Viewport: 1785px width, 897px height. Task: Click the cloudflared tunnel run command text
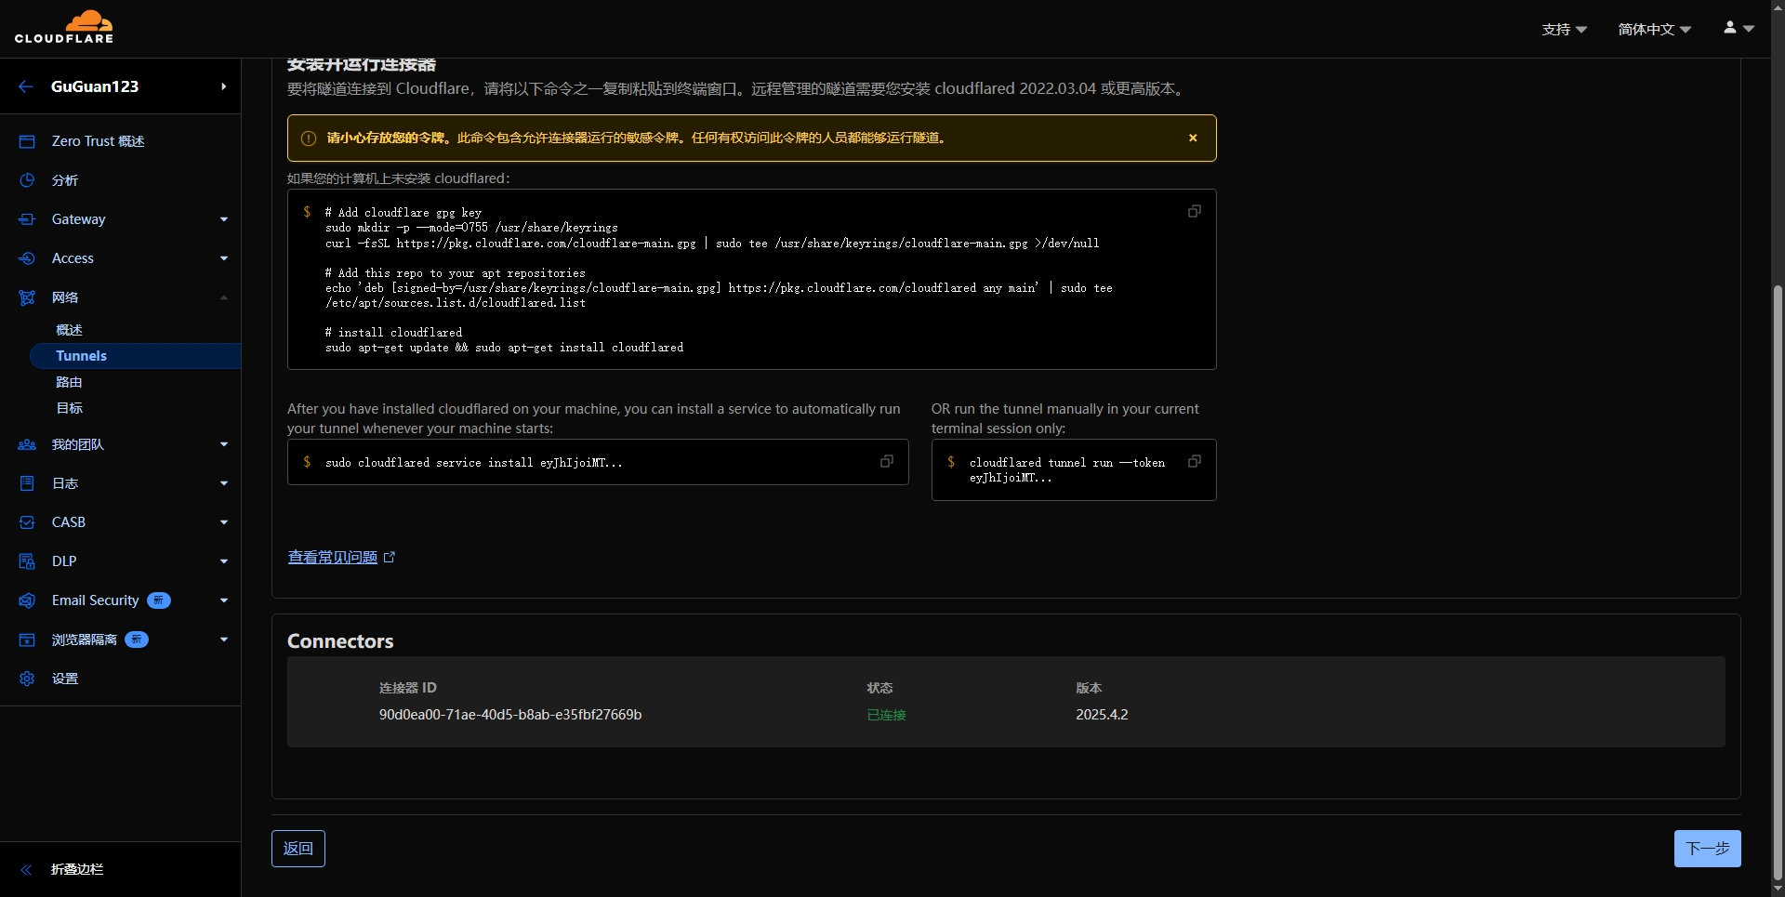click(1067, 470)
